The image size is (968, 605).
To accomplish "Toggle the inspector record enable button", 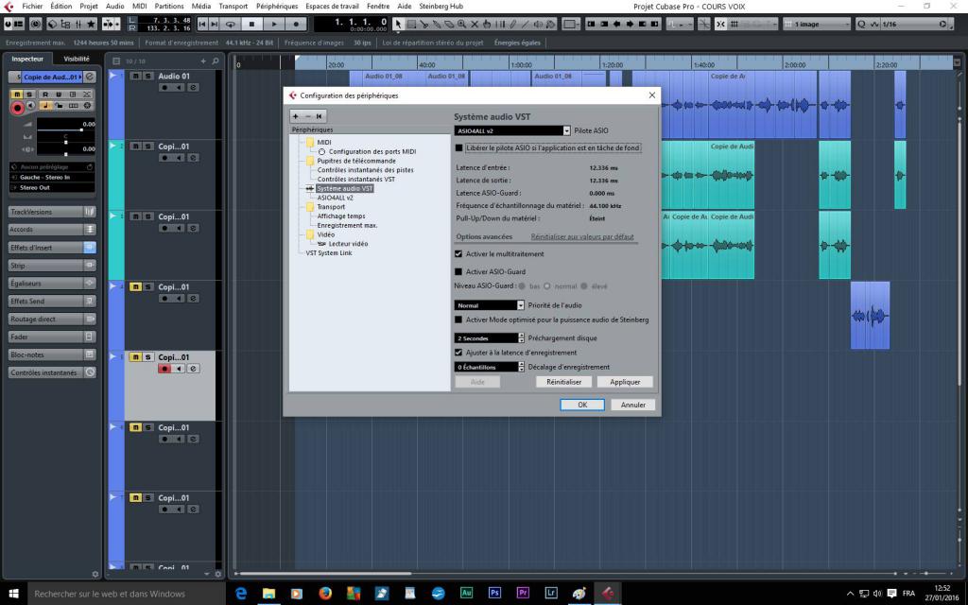I will [17, 108].
